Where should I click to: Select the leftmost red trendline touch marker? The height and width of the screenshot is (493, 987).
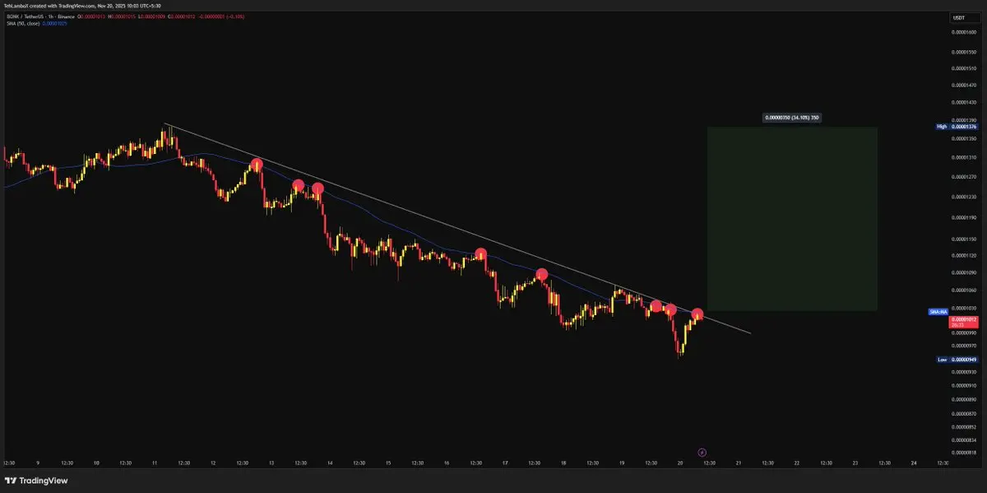pos(257,165)
